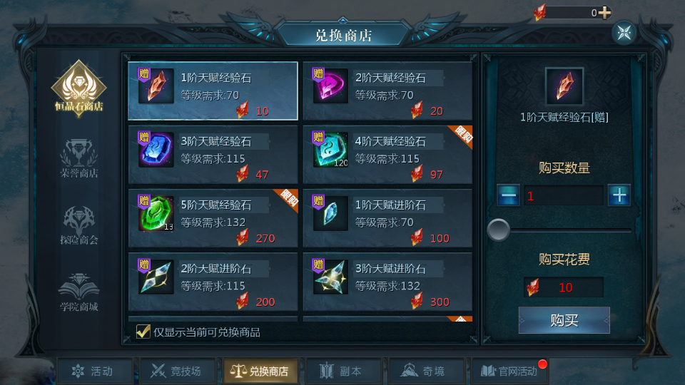
Task: Select the 4阶天赋经验石 cyan gem item
Action: pos(387,155)
